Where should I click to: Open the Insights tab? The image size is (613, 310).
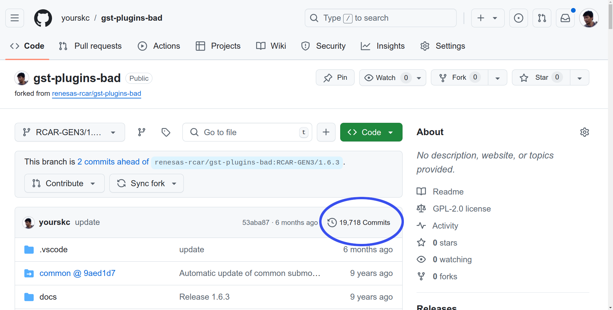point(383,46)
